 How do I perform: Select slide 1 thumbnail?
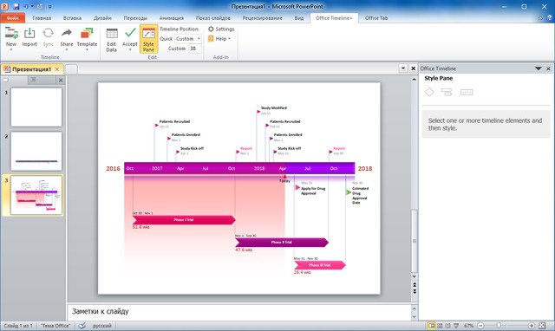click(36, 107)
